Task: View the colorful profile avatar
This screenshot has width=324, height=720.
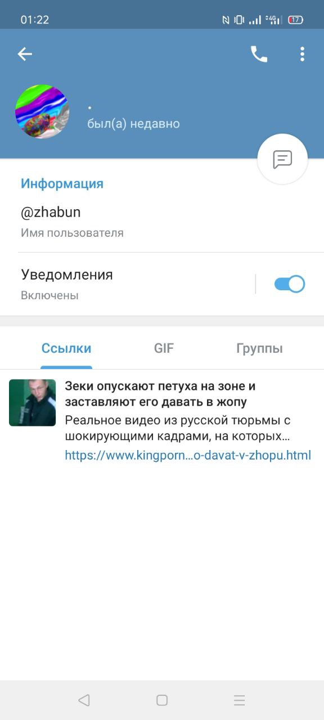Action: tap(42, 112)
